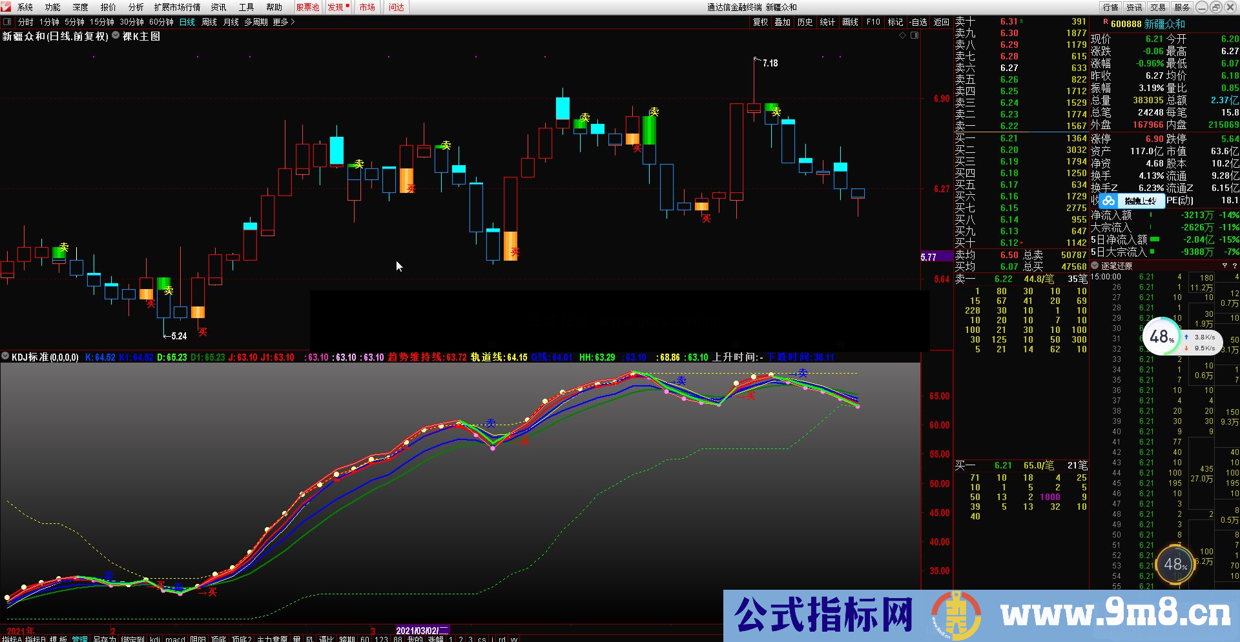Click the 统计 statistics icon
This screenshot has width=1240, height=642.
click(827, 21)
